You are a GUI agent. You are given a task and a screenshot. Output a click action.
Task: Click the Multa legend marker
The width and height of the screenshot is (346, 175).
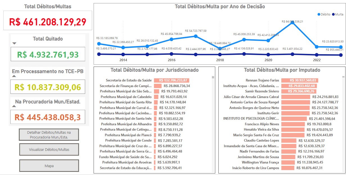pyautogui.click(x=333, y=14)
